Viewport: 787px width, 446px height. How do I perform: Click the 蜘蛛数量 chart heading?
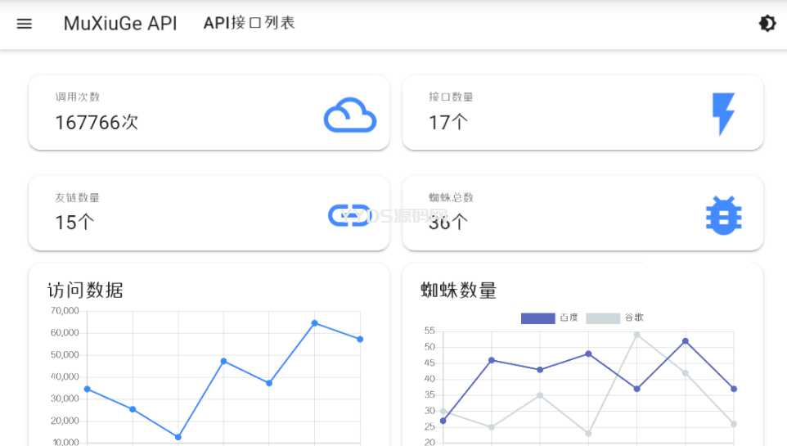458,290
